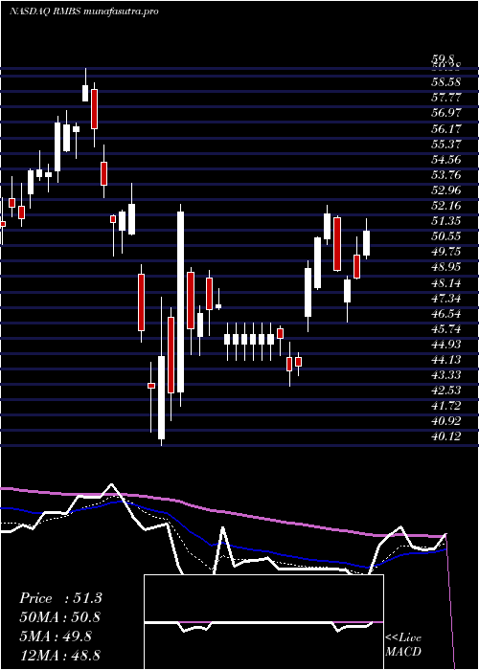The image size is (479, 670).
Task: Select the 43.33 price axis label
Action: (445, 375)
